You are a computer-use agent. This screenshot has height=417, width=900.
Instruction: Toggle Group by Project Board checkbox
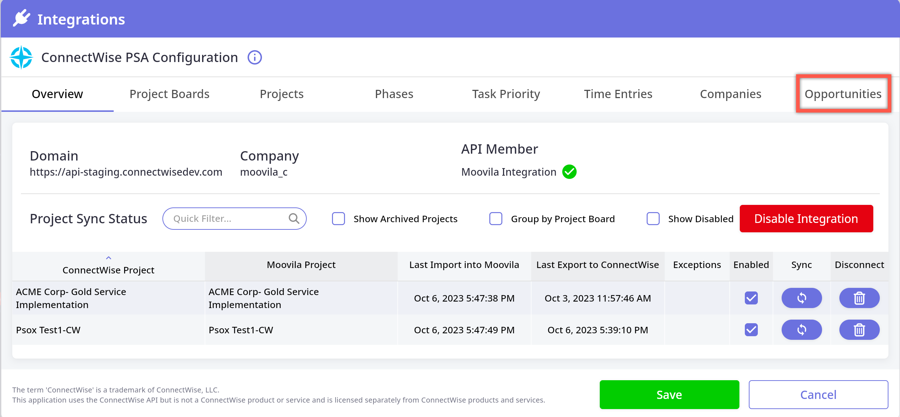tap(495, 219)
